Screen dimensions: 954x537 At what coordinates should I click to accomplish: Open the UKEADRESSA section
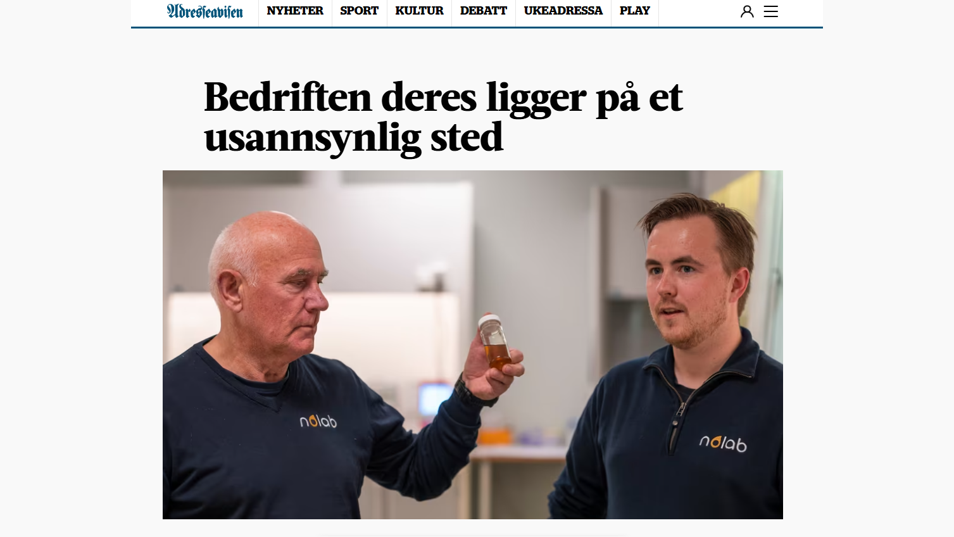coord(563,11)
